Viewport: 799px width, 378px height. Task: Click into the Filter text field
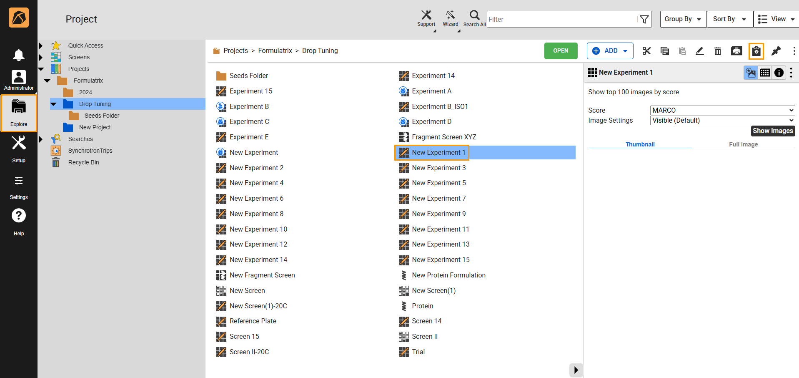click(561, 19)
